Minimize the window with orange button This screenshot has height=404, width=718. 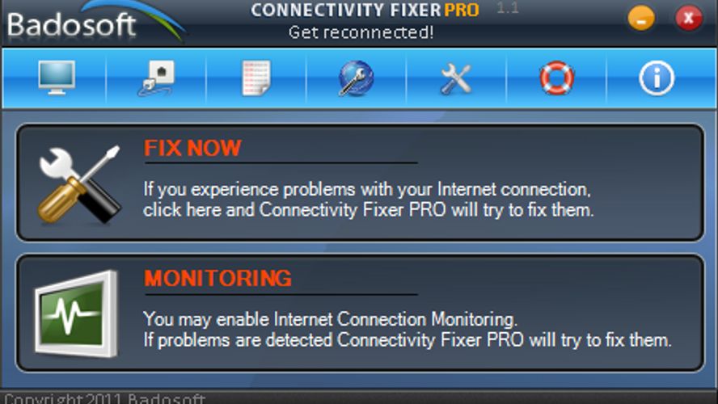tap(641, 19)
